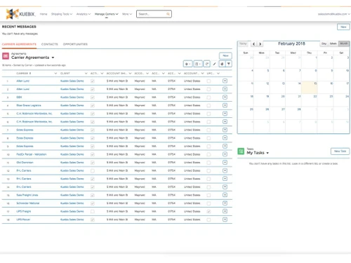Open the Carrier Agreements list view picker
Viewport: 351px width, 263px height.
click(x=53, y=58)
